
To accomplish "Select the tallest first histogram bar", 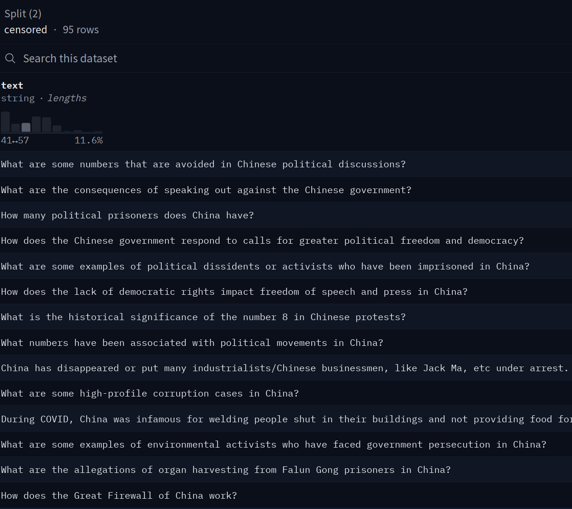I will tap(6, 122).
